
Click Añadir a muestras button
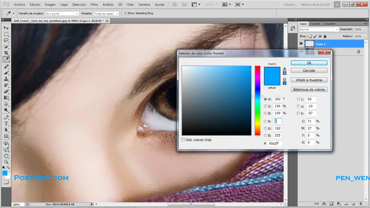309,80
